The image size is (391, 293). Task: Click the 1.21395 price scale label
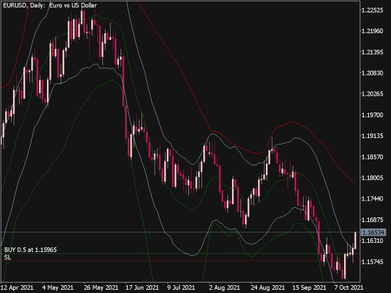click(x=372, y=52)
